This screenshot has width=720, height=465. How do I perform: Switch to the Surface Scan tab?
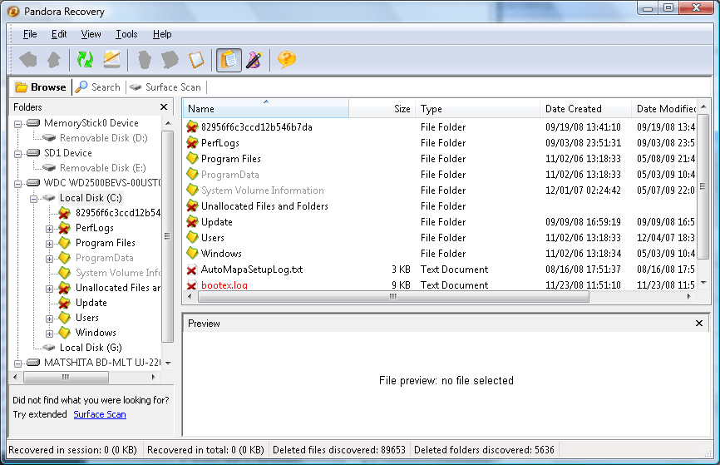click(165, 87)
